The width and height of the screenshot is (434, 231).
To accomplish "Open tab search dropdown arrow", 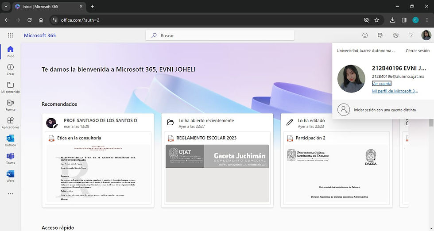I will pos(6,6).
